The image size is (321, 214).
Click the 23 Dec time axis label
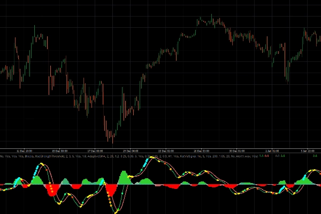(166, 151)
